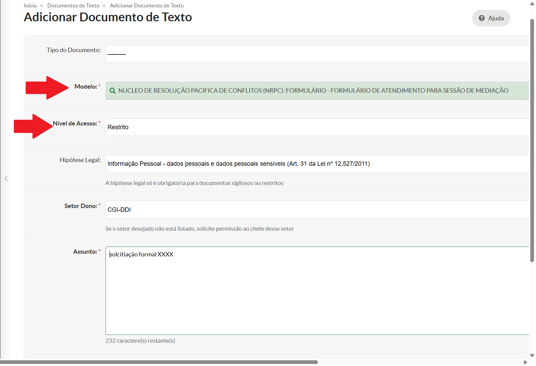Image resolution: width=536 pixels, height=366 pixels.
Task: Click the Assunto field label
Action: (x=85, y=252)
